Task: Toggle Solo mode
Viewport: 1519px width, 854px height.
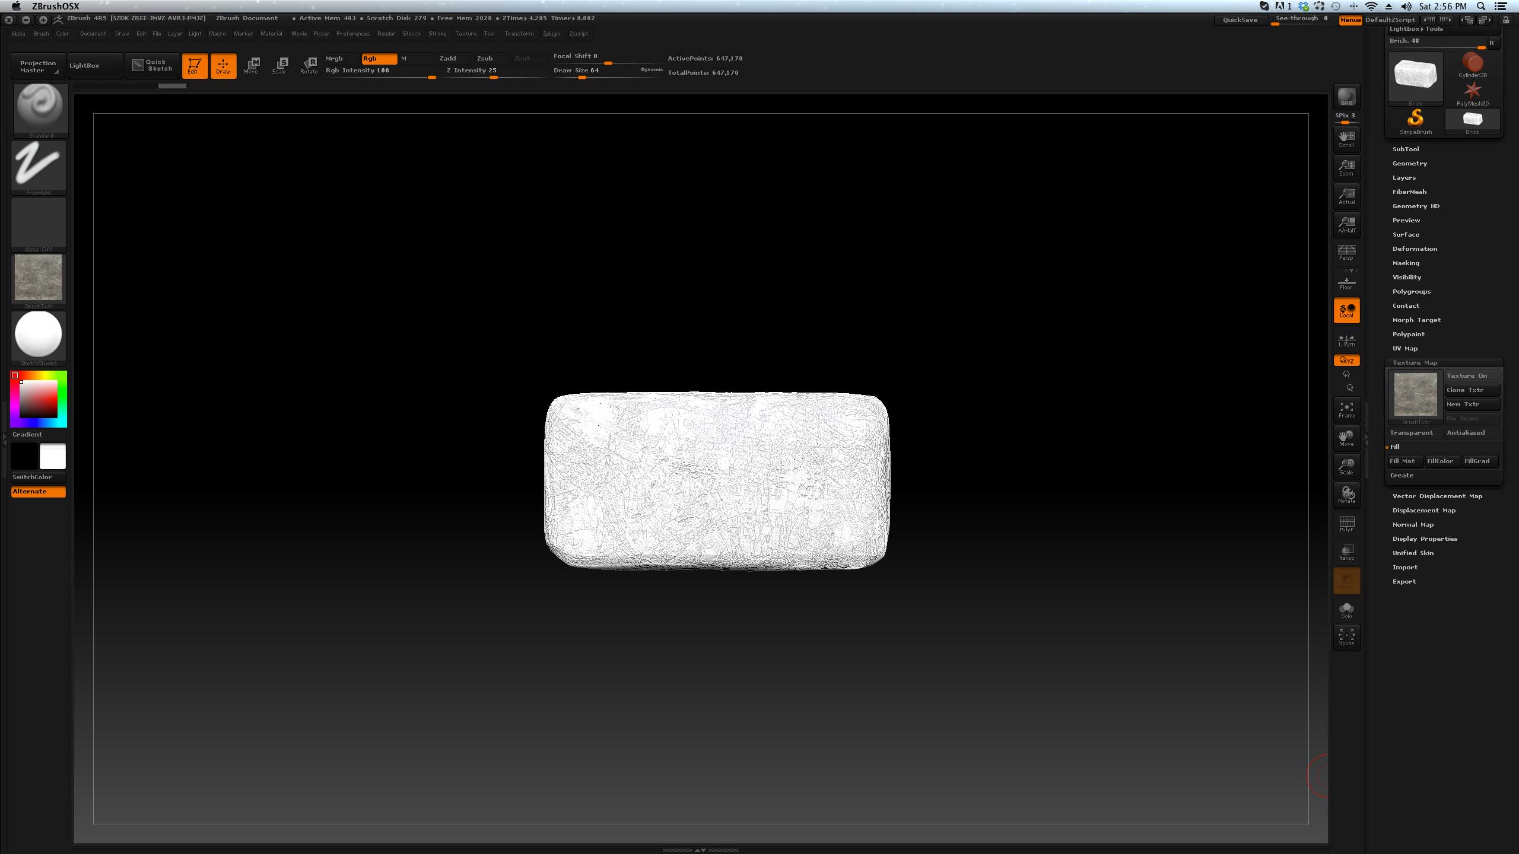Action: click(x=1346, y=610)
